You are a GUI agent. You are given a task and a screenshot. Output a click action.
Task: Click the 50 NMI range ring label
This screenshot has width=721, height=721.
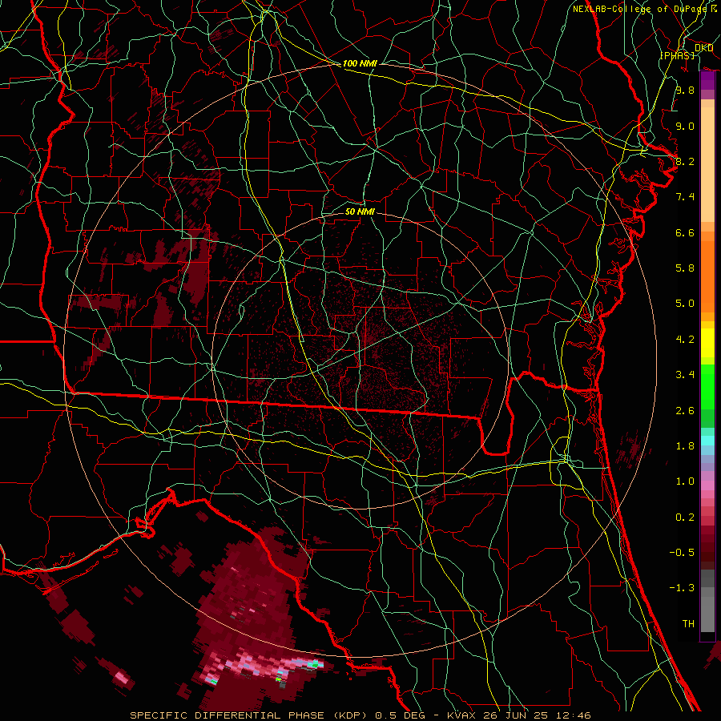click(360, 211)
